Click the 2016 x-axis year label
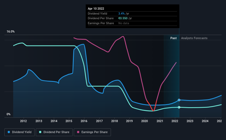226x140 pixels. coord(84,121)
